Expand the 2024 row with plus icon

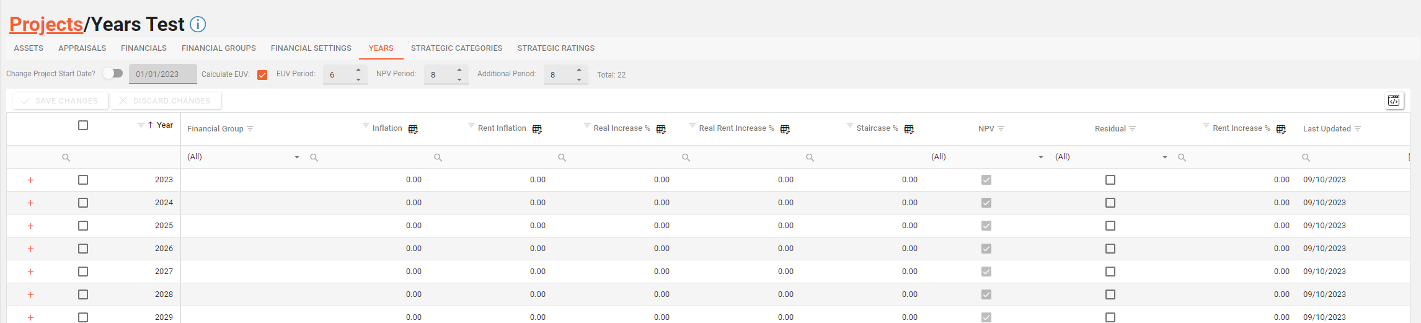(x=30, y=203)
